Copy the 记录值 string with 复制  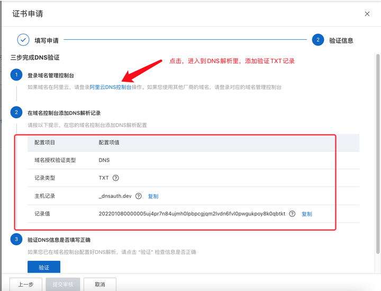[306, 214]
